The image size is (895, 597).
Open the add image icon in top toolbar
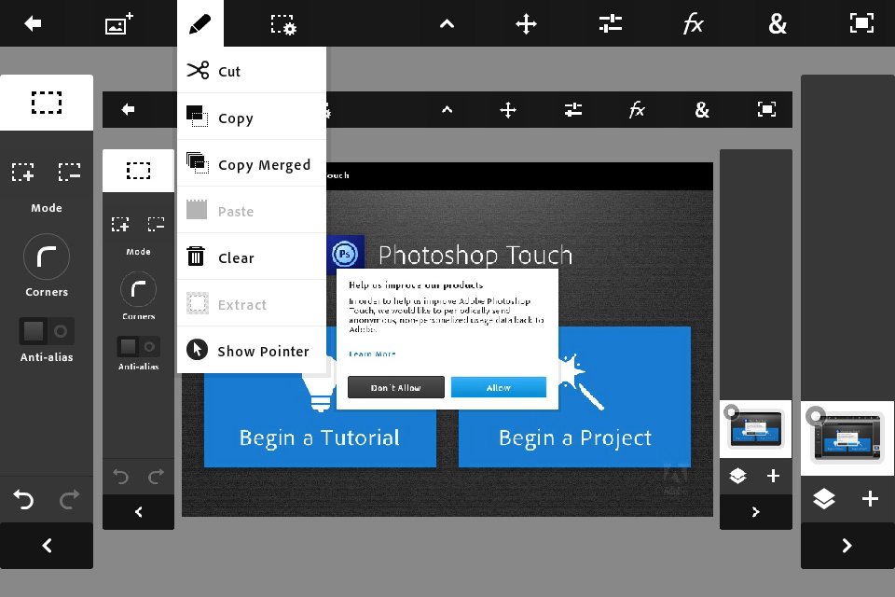point(119,24)
